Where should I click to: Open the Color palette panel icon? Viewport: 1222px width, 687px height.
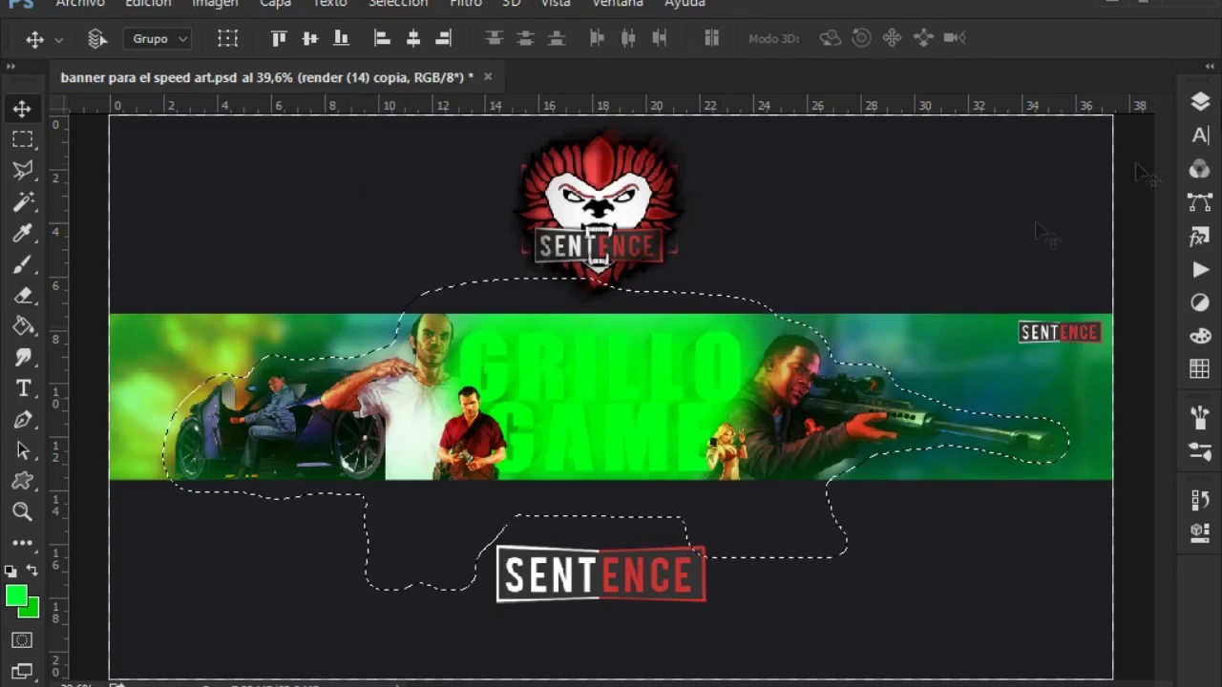pyautogui.click(x=1200, y=336)
